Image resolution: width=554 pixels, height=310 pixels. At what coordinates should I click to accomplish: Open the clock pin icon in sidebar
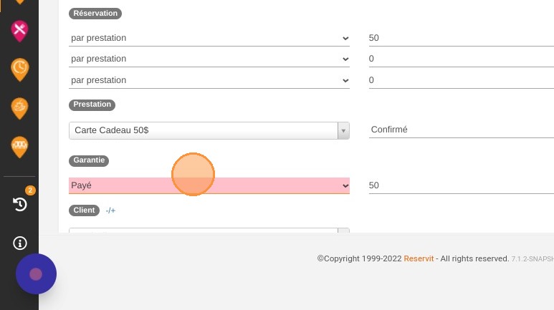(x=19, y=69)
